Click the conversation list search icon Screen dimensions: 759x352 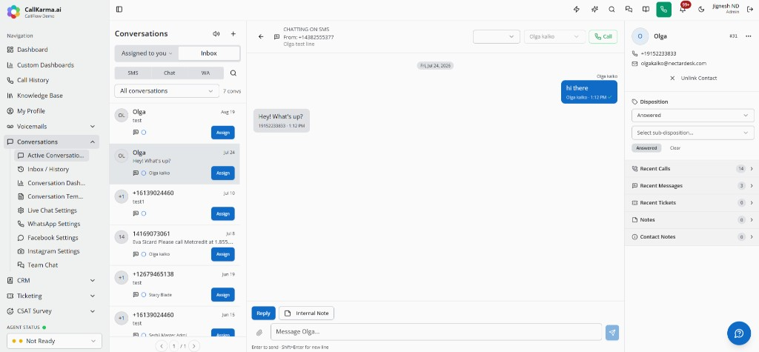(x=233, y=73)
